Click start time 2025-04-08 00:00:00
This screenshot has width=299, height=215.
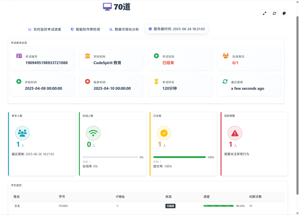point(43,88)
